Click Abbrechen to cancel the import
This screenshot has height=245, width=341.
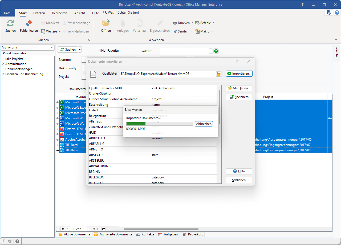click(204, 124)
